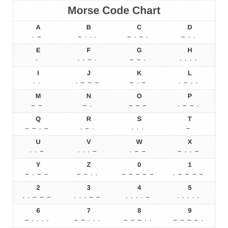
Task: Select the letter Q cell
Action: click(x=38, y=123)
